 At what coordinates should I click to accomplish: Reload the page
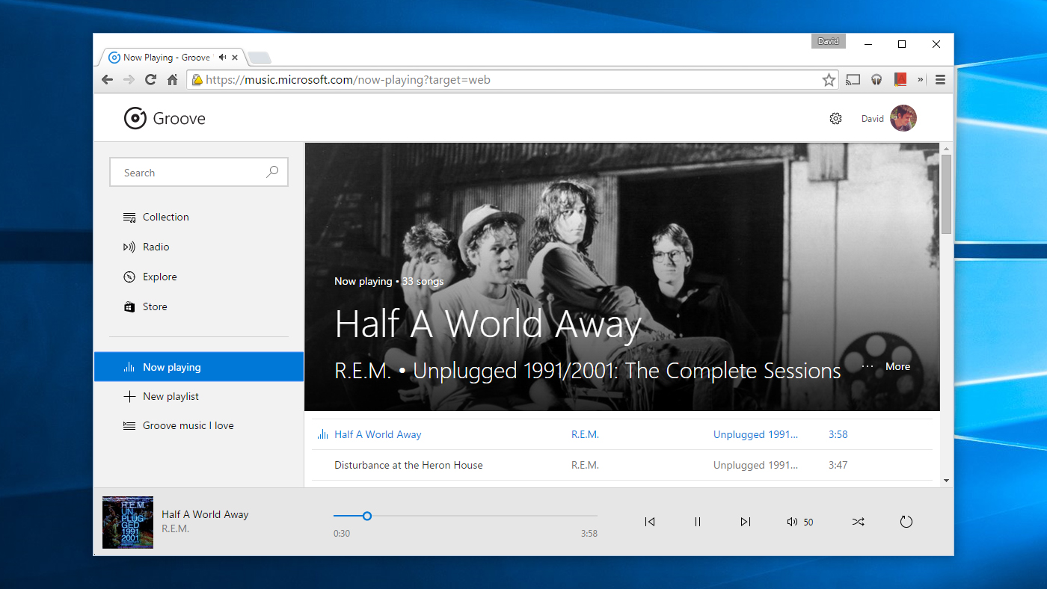pos(150,80)
